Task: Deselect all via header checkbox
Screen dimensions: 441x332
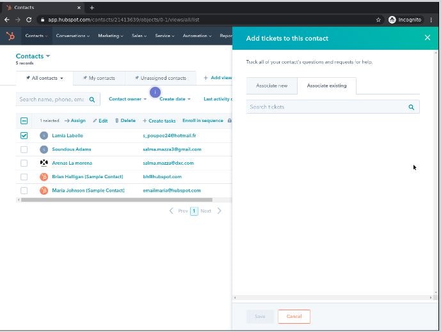Action: (24, 121)
